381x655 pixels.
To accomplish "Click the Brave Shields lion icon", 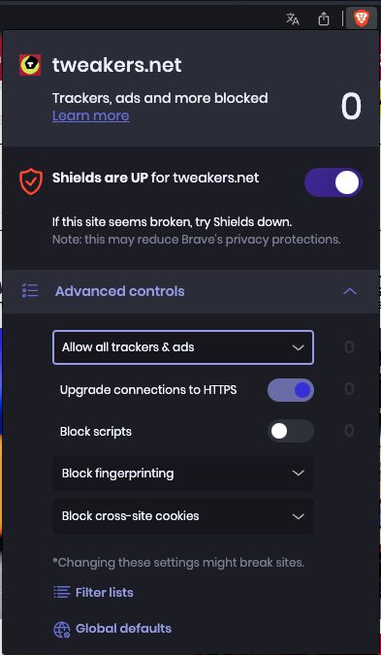I will point(362,18).
